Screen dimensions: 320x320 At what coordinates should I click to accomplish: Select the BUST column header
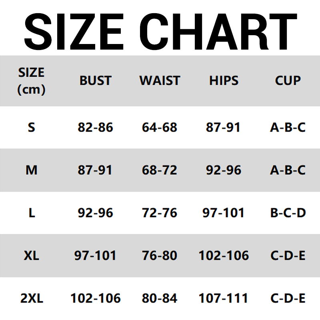pos(95,81)
